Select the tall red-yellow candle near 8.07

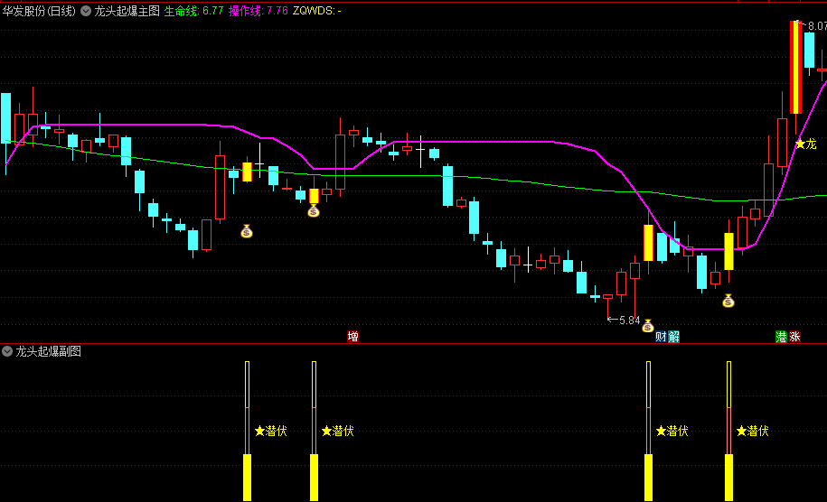coord(796,68)
